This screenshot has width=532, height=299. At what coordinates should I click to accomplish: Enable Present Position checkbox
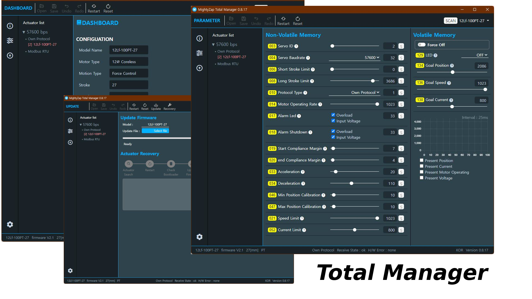click(421, 160)
